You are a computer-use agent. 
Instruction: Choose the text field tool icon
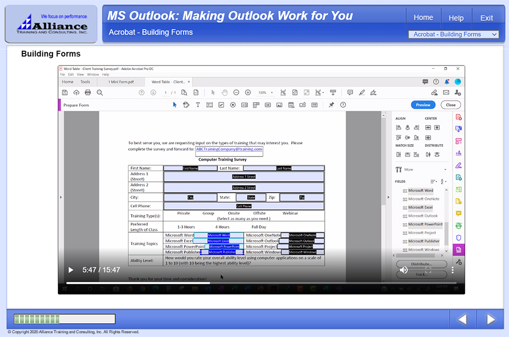tap(210, 105)
